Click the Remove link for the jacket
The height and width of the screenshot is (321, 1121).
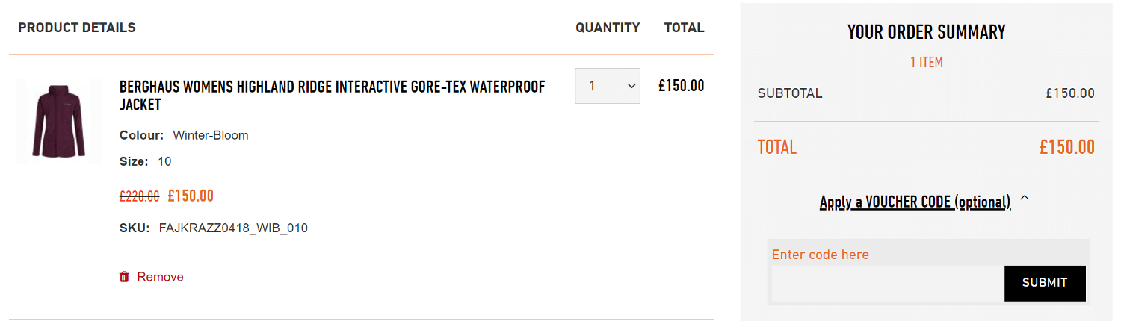pyautogui.click(x=160, y=277)
